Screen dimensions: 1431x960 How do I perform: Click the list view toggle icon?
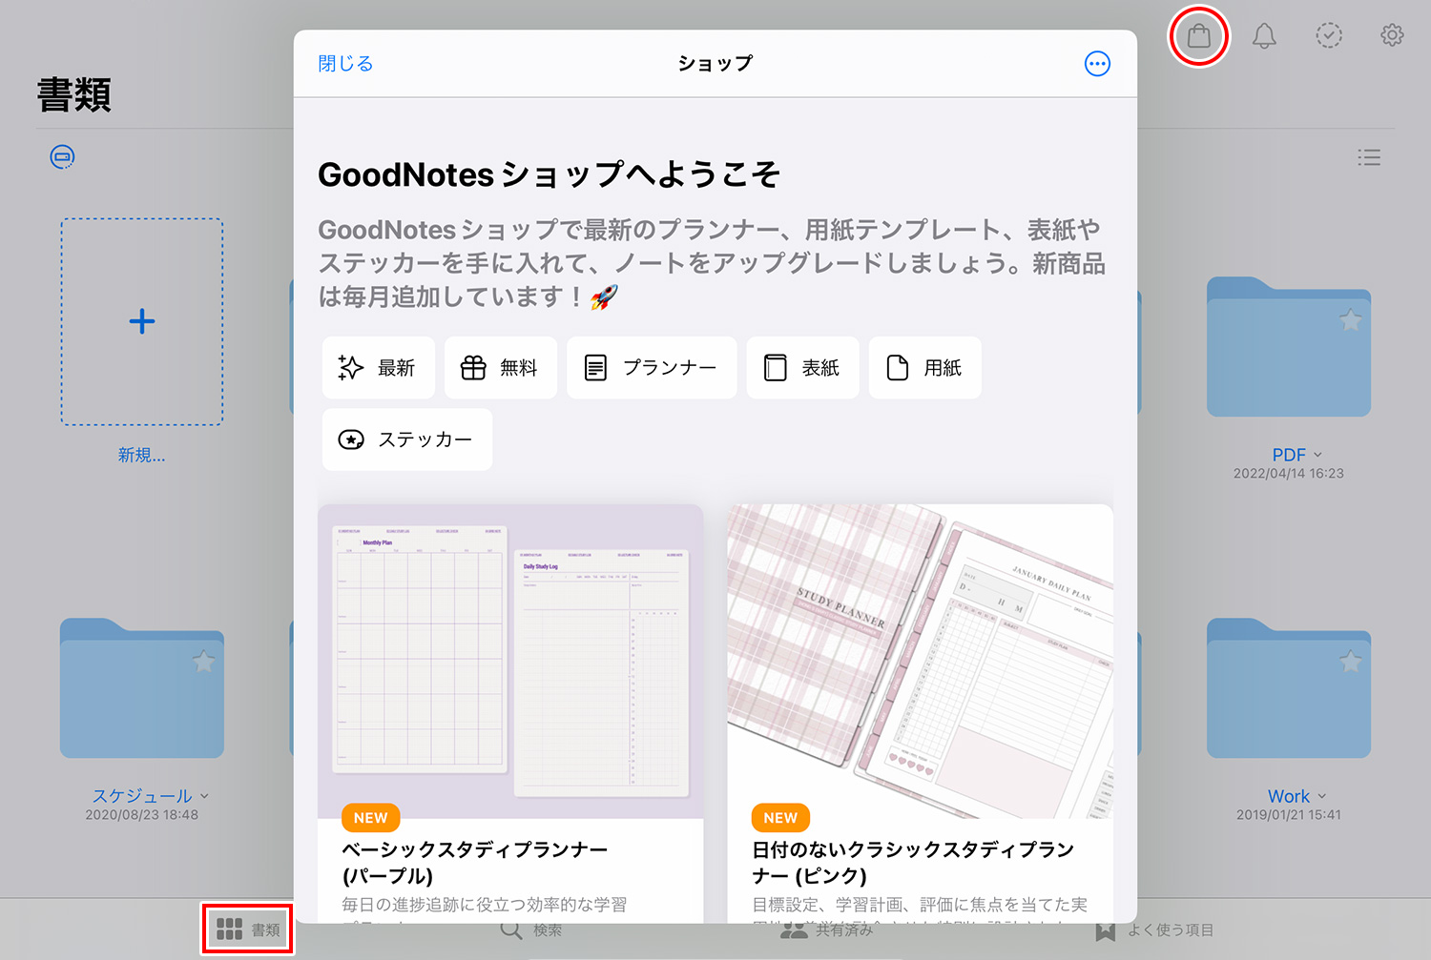coord(1369,157)
